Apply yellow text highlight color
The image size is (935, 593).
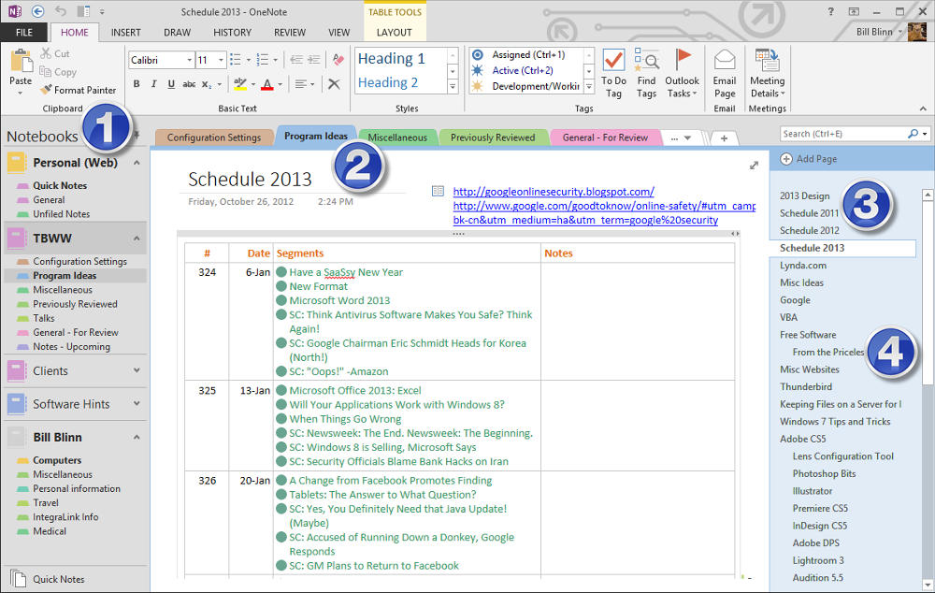[x=240, y=84]
